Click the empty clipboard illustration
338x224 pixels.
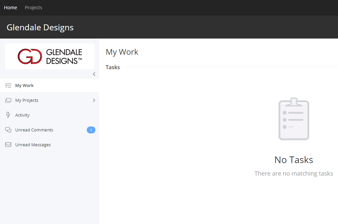294,119
